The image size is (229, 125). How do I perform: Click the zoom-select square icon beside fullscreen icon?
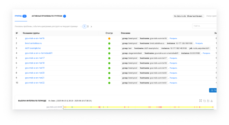[x=205, y=101]
